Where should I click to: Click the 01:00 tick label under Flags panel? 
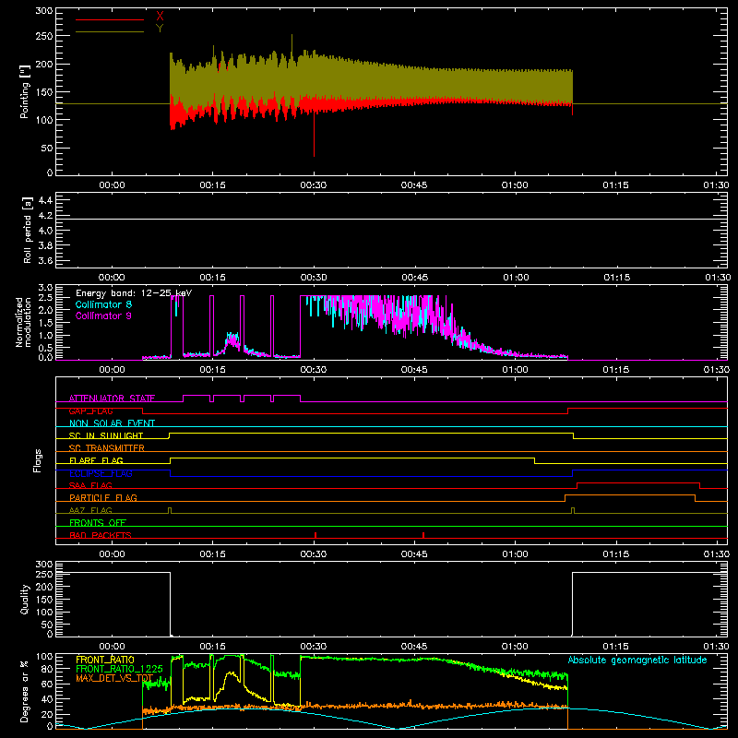[515, 554]
